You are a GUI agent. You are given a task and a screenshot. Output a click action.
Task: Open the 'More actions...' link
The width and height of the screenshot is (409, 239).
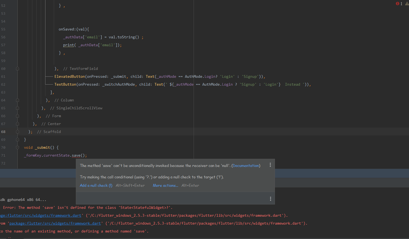click(165, 185)
